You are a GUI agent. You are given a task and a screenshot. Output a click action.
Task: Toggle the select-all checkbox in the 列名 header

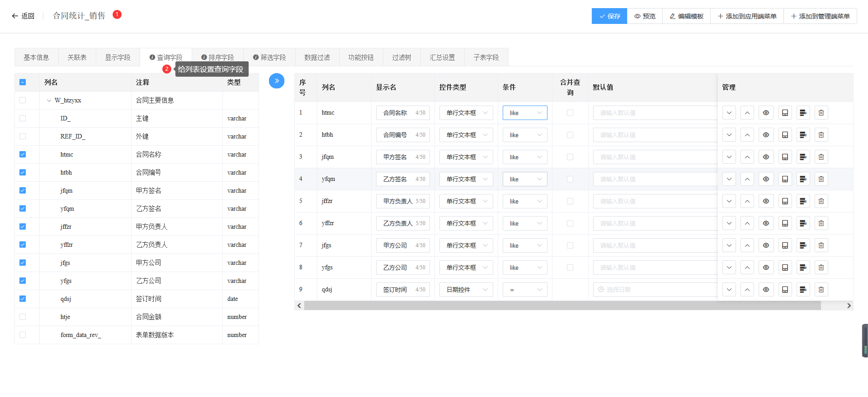[x=23, y=82]
